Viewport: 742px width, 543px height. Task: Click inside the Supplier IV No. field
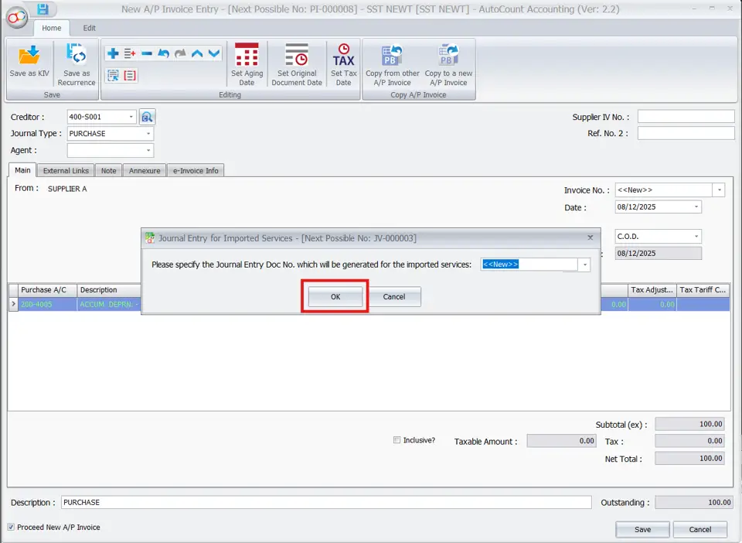[x=685, y=115]
